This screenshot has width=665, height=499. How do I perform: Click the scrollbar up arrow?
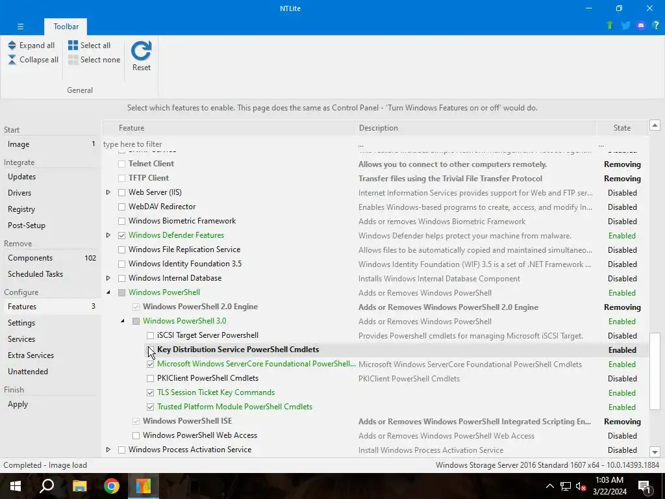pyautogui.click(x=655, y=125)
